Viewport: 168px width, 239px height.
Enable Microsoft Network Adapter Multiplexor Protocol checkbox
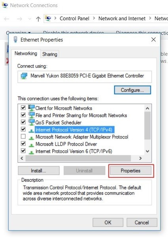23,136
